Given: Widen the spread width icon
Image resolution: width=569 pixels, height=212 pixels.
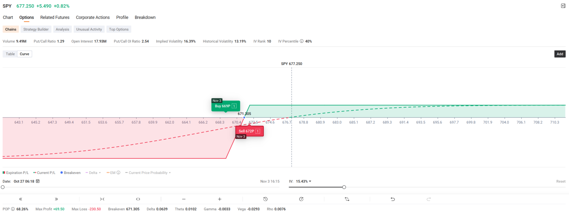Looking at the screenshot, I should point(138,199).
